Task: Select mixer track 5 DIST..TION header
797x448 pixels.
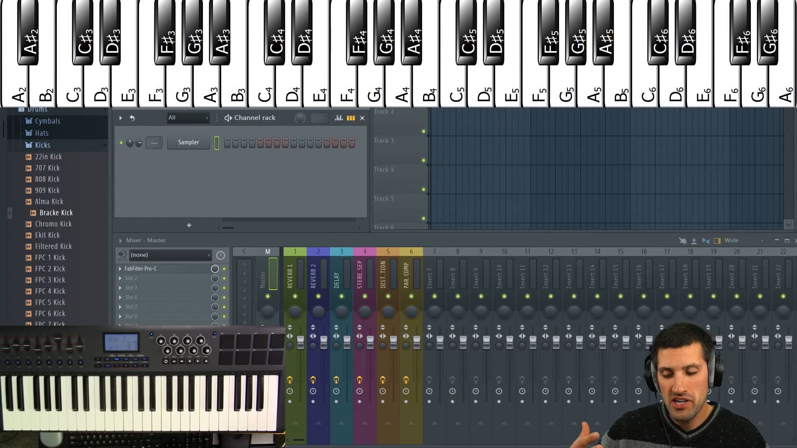Action: [388, 251]
